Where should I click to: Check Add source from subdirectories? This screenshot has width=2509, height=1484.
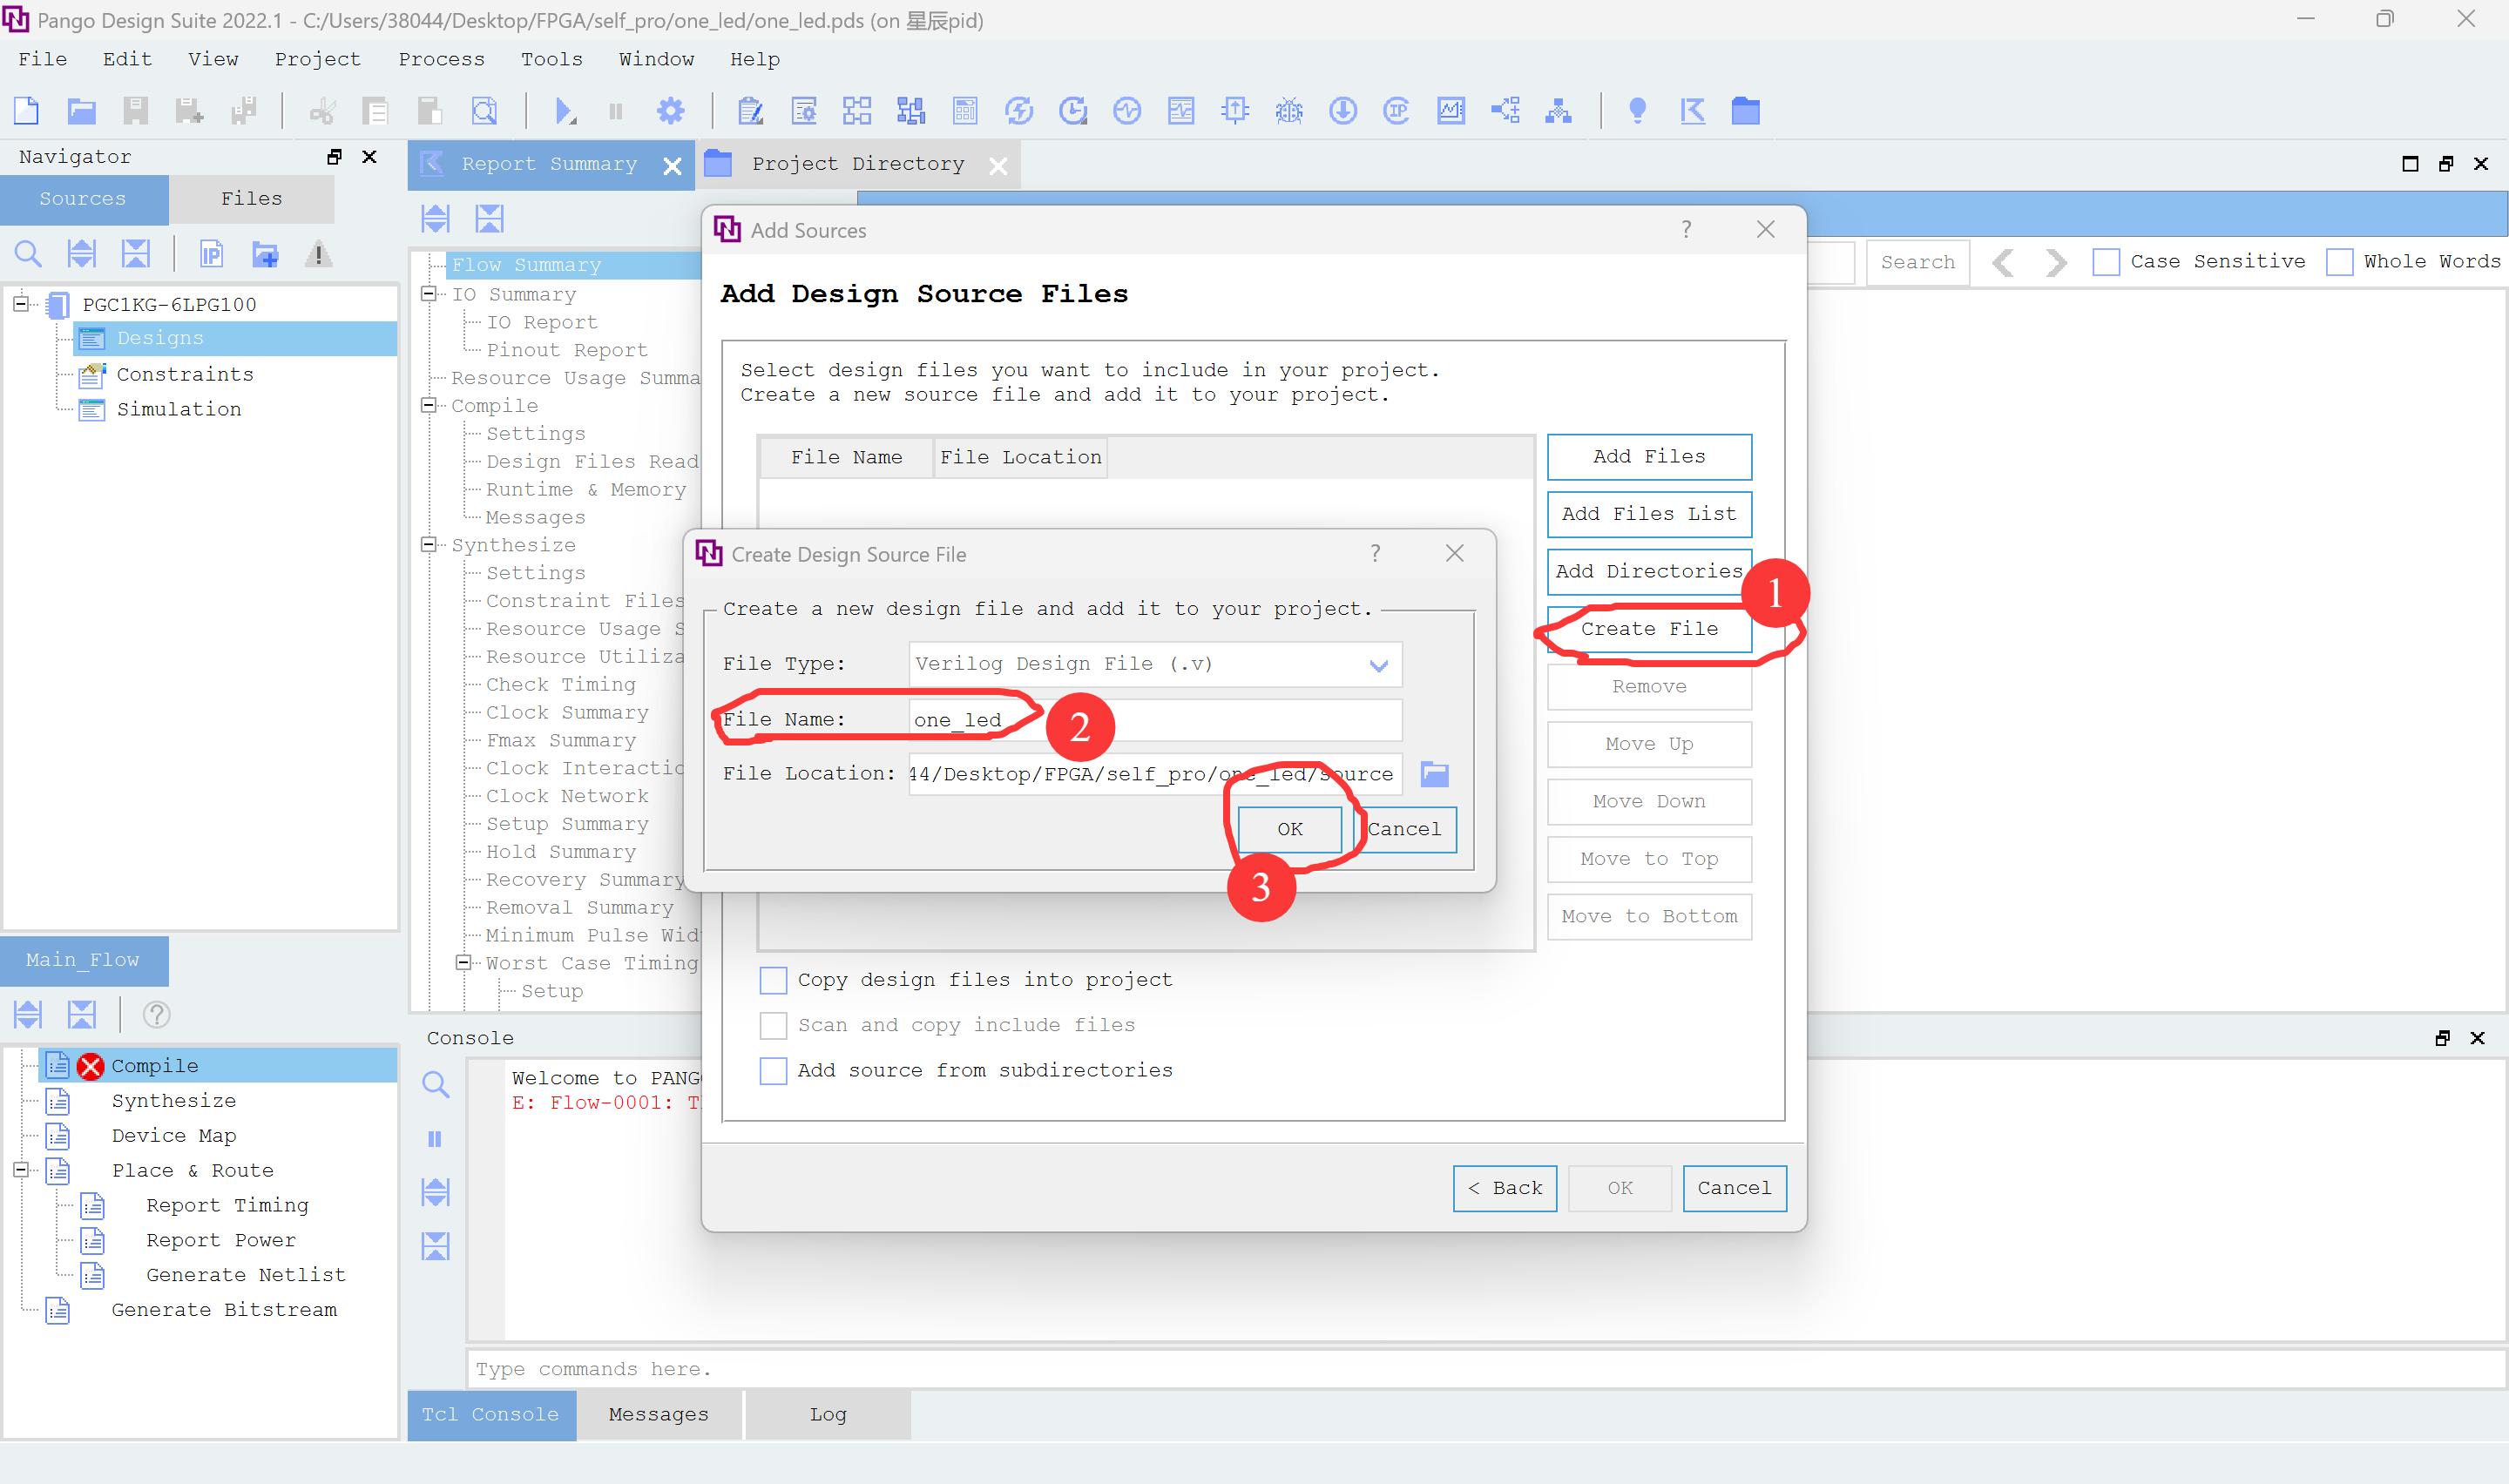tap(773, 1071)
